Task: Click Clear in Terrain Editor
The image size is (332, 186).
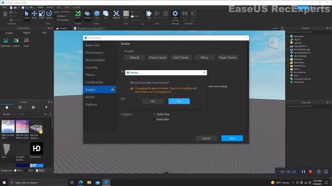Action: (x=26, y=42)
